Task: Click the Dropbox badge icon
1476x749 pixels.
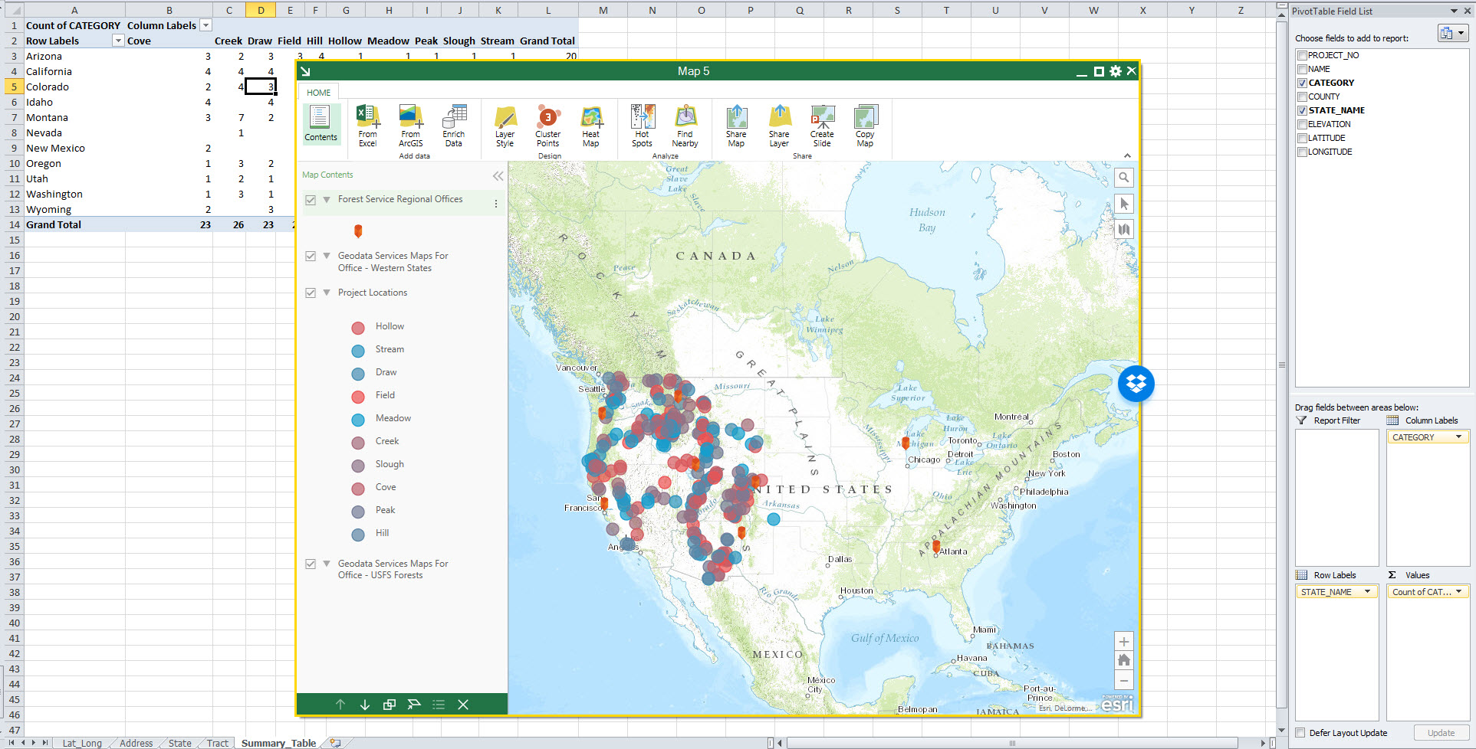Action: pos(1136,384)
